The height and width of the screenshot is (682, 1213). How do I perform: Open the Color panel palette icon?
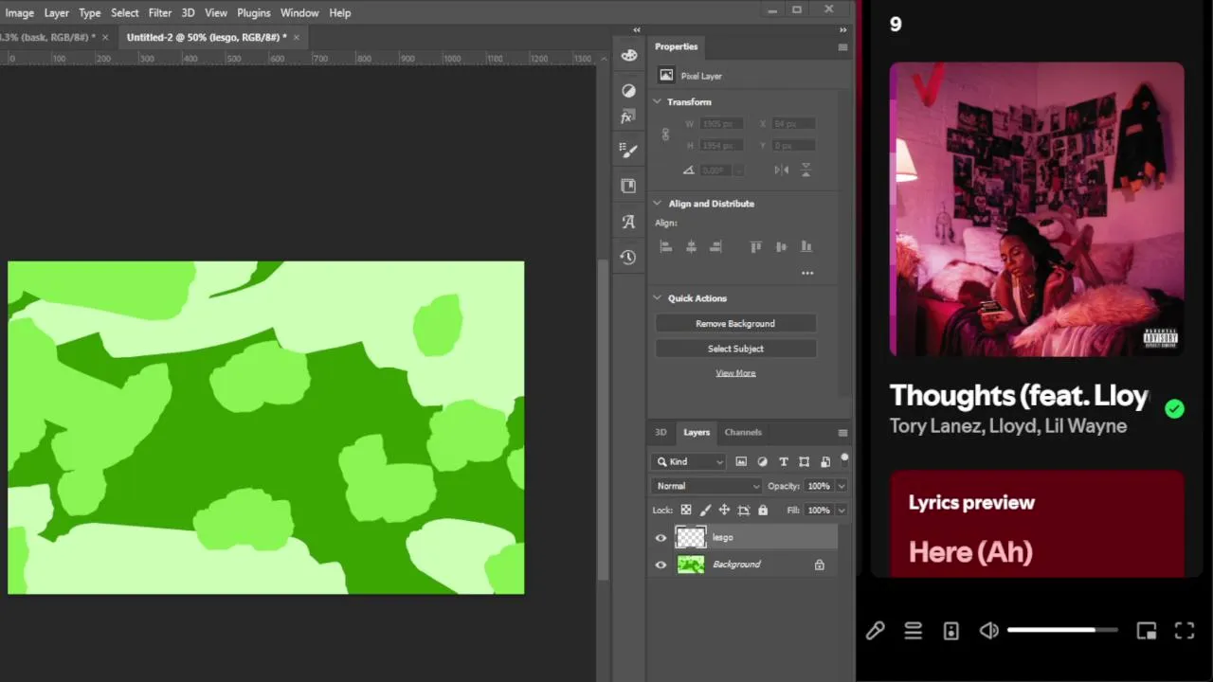pos(628,55)
